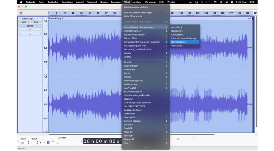Open the Apple menu
The width and height of the screenshot is (274, 151).
click(x=21, y=2)
